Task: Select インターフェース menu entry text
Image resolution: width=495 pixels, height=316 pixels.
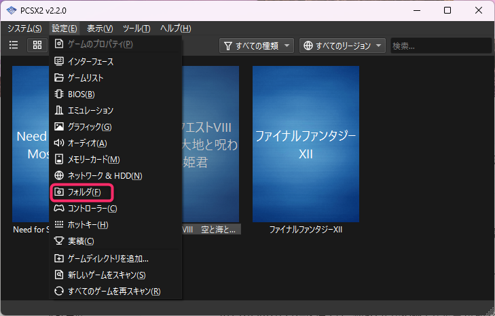Action: [x=90, y=62]
